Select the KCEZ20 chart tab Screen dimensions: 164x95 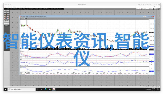tap(22, 19)
